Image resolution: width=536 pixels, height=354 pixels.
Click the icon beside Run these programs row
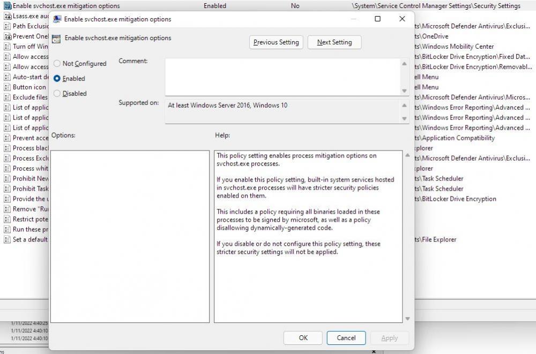click(8, 229)
